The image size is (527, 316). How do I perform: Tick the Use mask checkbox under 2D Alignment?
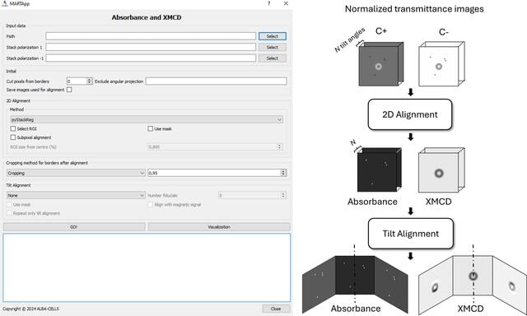click(150, 128)
